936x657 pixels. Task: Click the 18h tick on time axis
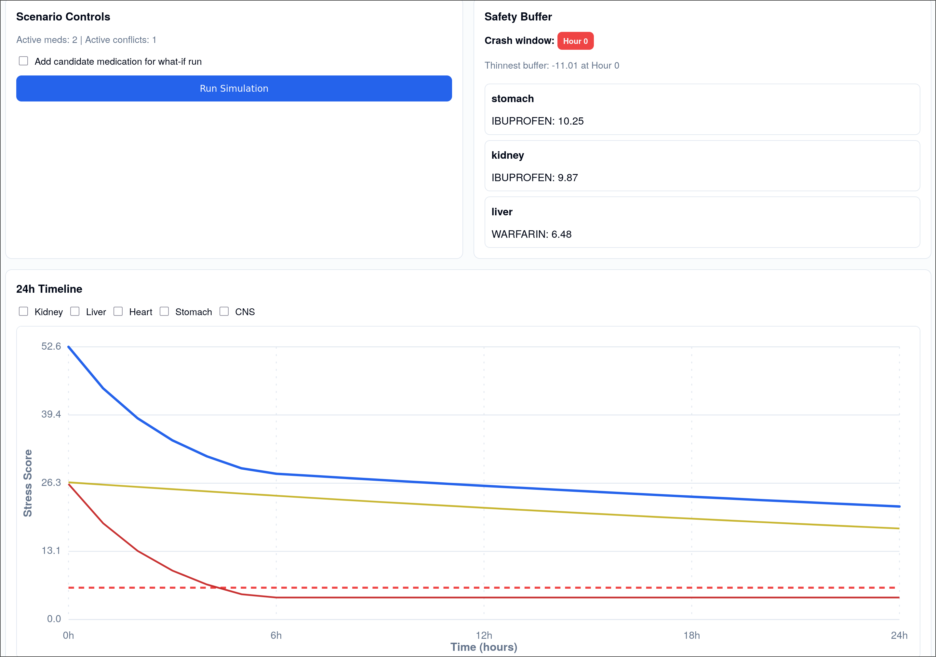pos(691,635)
